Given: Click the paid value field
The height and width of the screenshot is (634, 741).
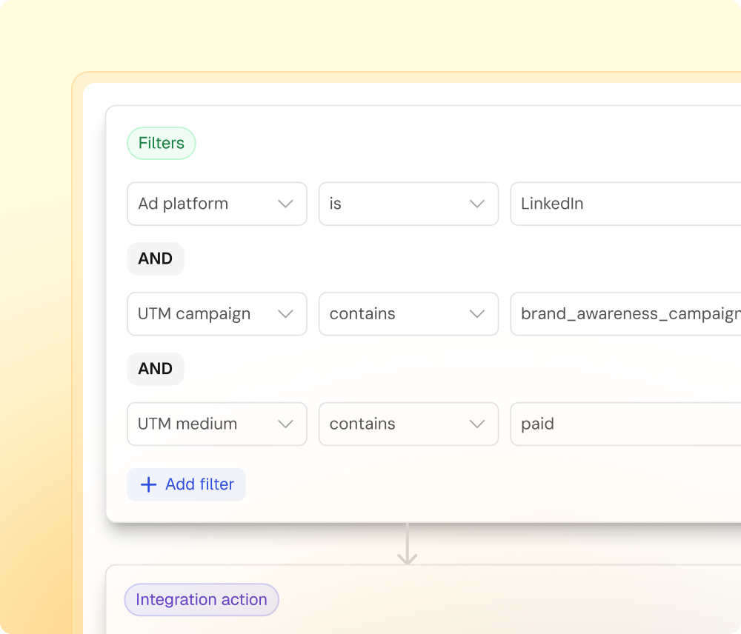Looking at the screenshot, I should [625, 424].
